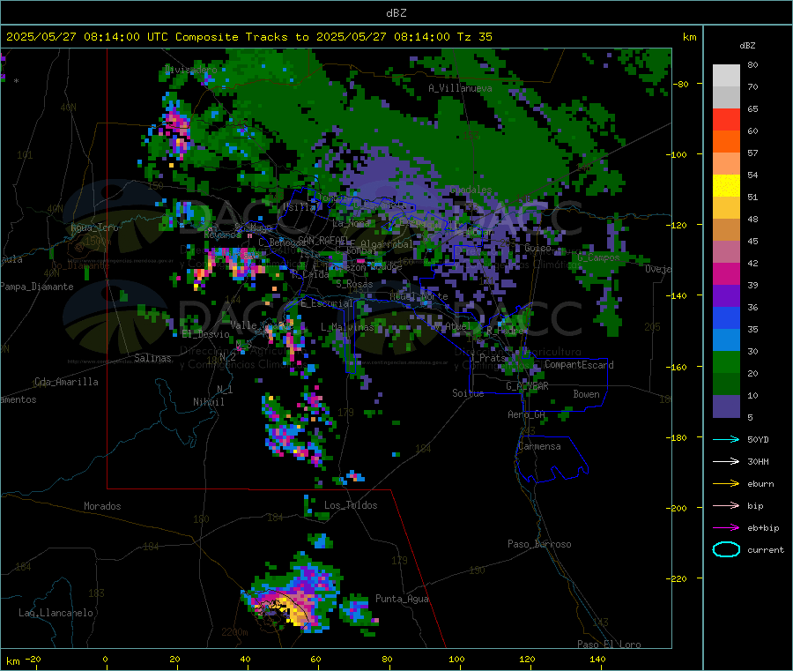Click the Paso_El_Loro place label
The image size is (793, 671).
tap(609, 645)
